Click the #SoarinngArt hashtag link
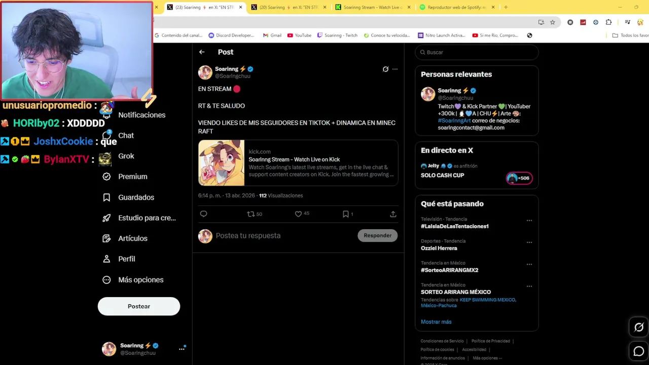The height and width of the screenshot is (365, 649). (x=454, y=121)
